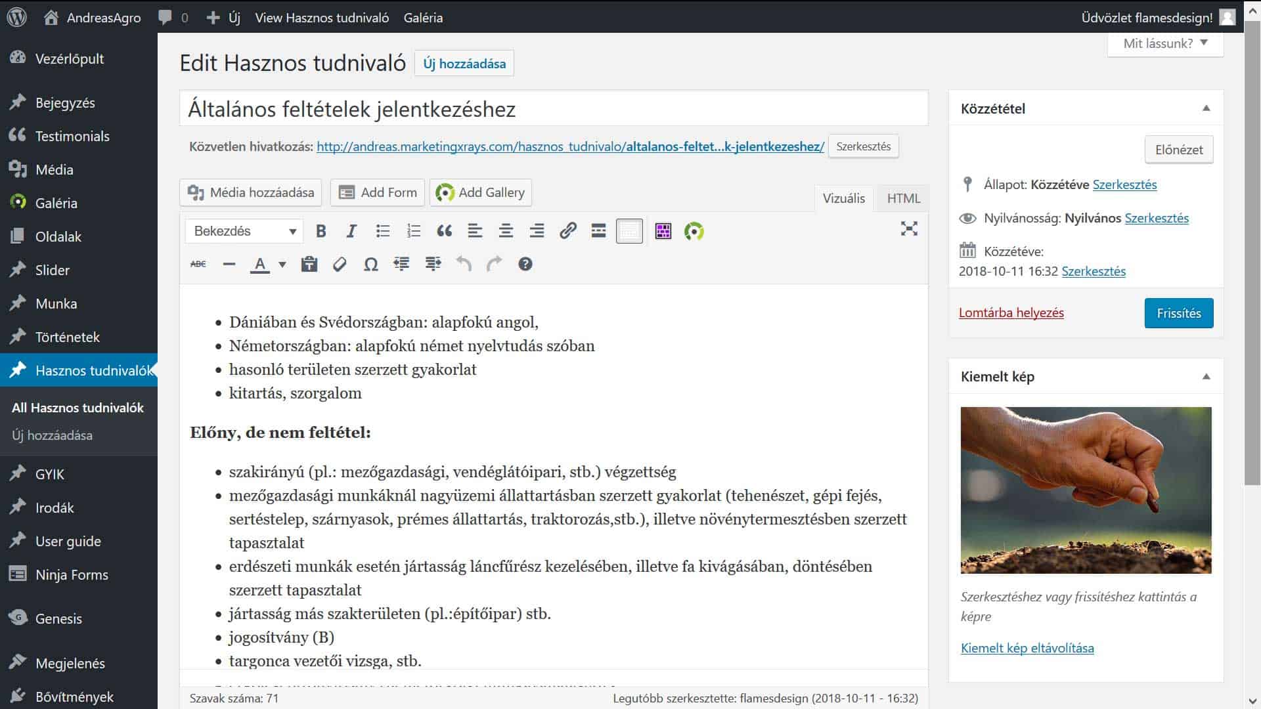
Task: Open comments bubble in admin bar
Action: pos(173,18)
